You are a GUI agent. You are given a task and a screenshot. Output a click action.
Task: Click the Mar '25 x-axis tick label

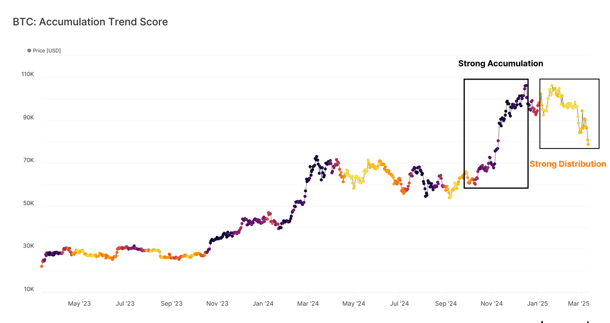578,304
